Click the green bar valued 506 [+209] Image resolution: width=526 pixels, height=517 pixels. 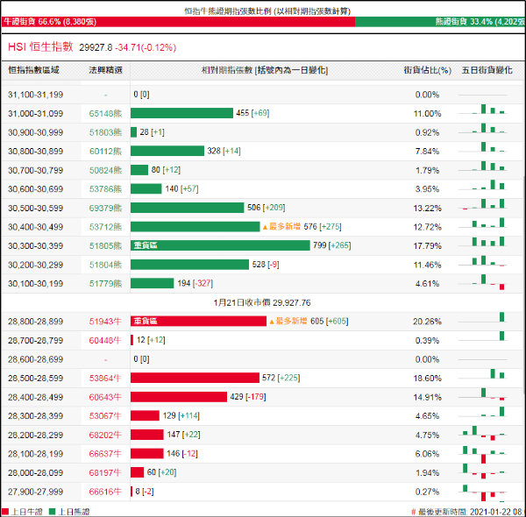point(188,208)
